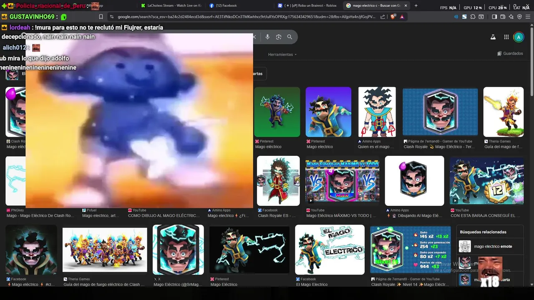This screenshot has width=534, height=300.
Task: Open CON ESTA BARAJA CONSEGUÍ YouTube thumbnail
Action: coord(486,181)
